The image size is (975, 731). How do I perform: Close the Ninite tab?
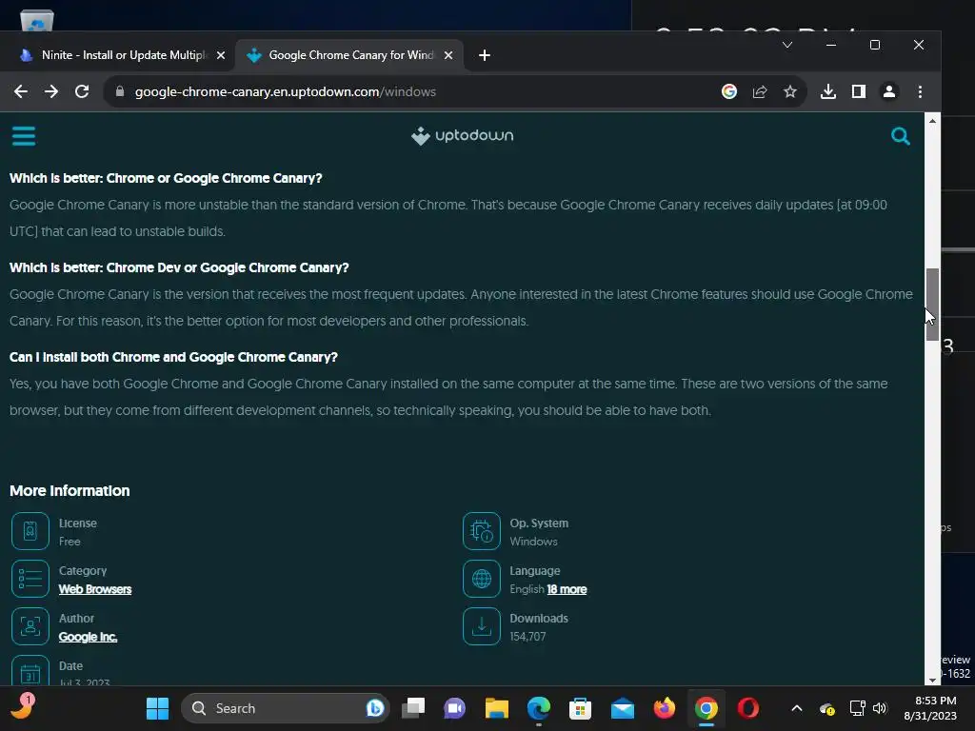click(x=221, y=55)
